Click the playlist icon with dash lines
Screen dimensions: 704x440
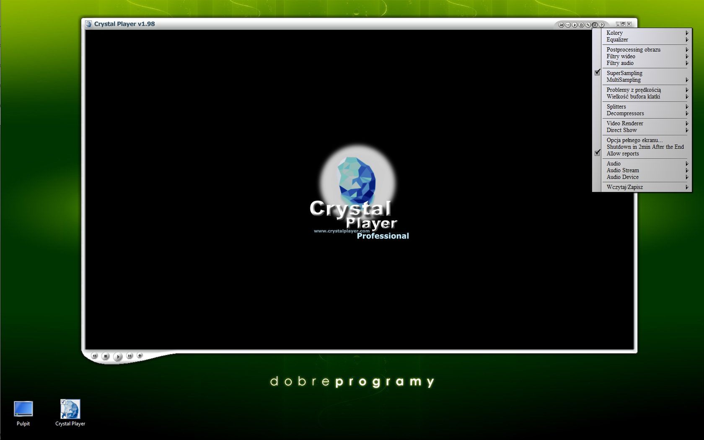568,25
